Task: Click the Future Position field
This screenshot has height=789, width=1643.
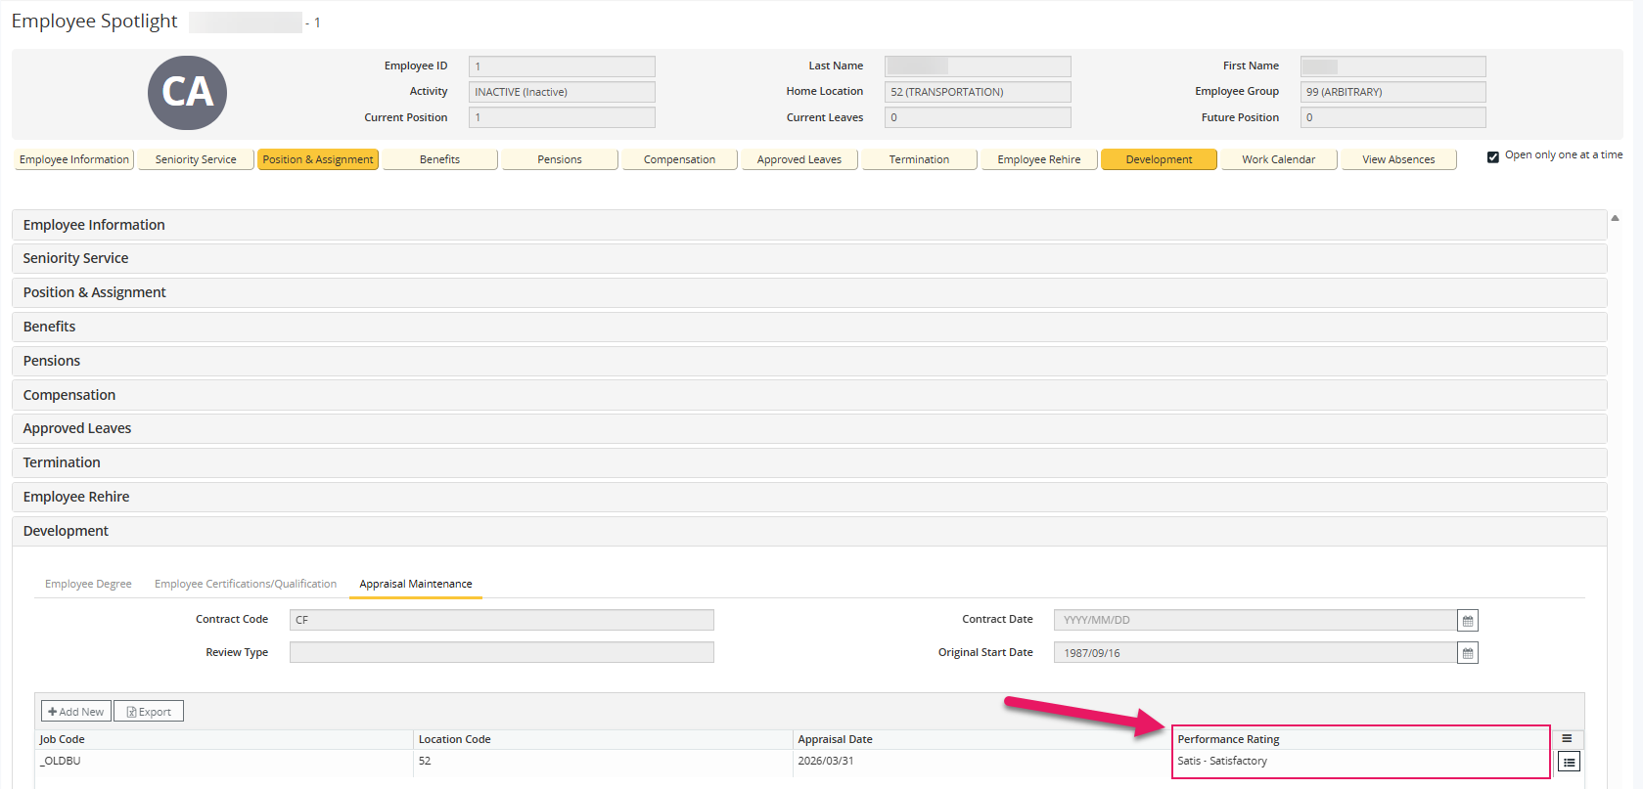Action: coord(1393,117)
